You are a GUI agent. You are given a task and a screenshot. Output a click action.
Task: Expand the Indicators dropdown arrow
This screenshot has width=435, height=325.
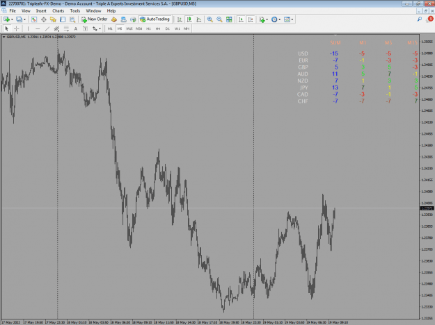tap(267, 19)
